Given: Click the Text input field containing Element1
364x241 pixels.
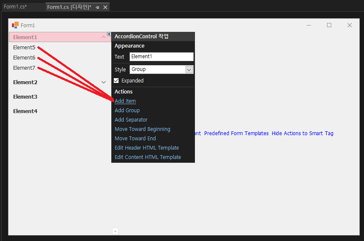Looking at the screenshot, I should (161, 57).
